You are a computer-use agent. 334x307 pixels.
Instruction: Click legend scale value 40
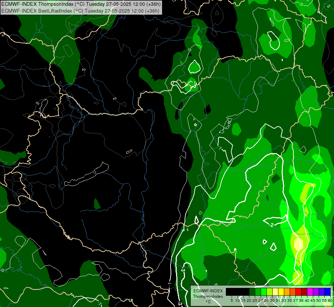coord(307,301)
